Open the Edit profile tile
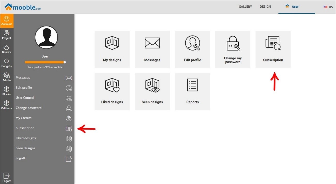This screenshot has width=336, height=184. (193, 49)
